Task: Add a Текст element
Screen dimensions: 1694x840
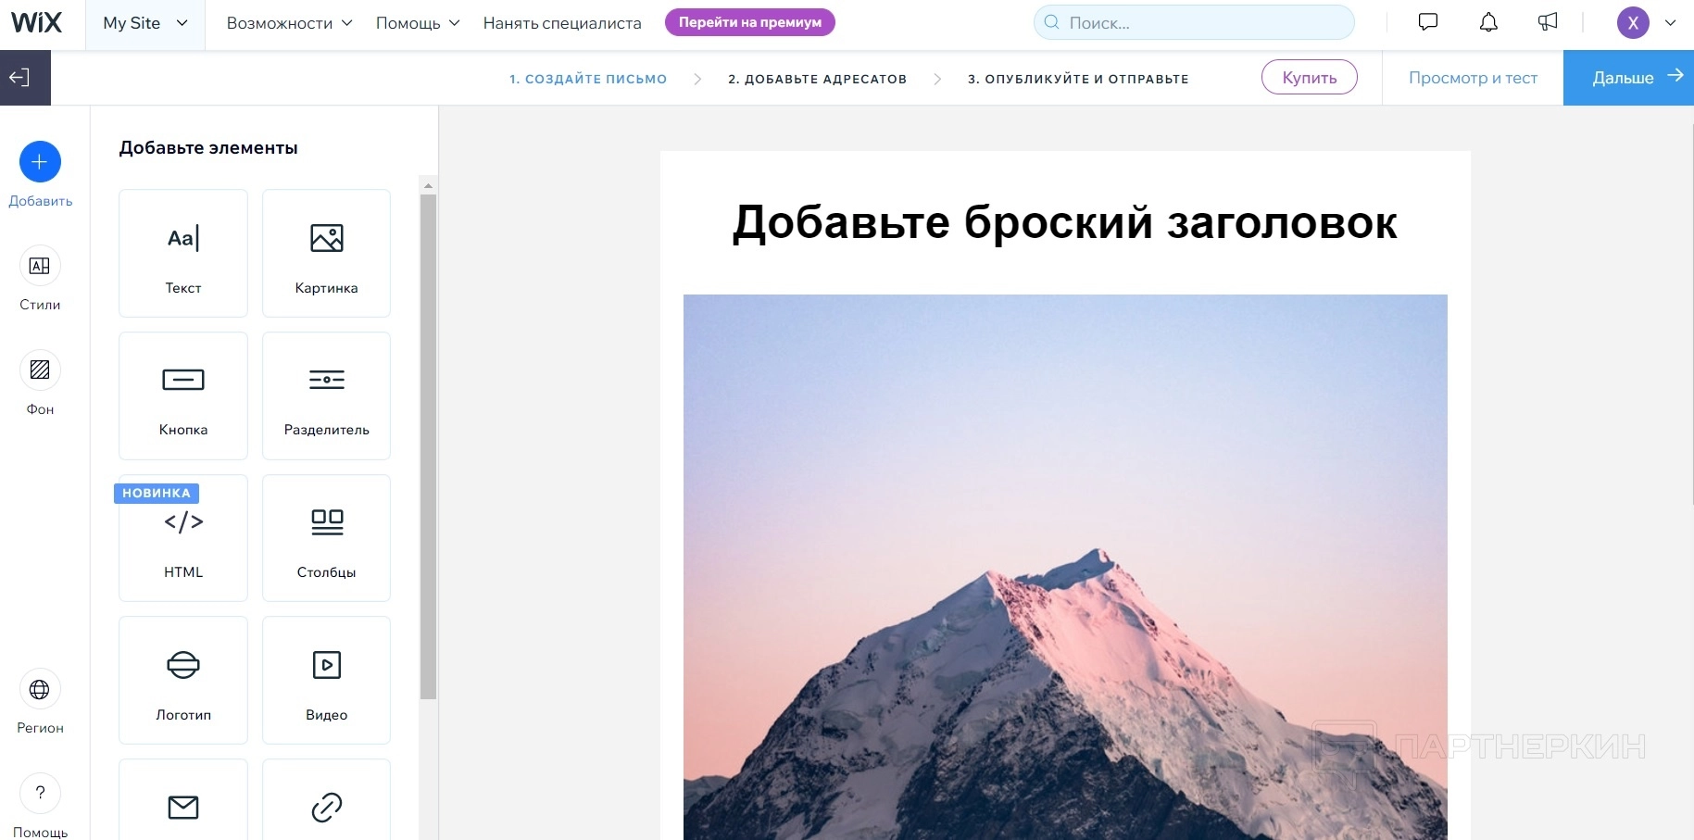Action: (x=183, y=253)
